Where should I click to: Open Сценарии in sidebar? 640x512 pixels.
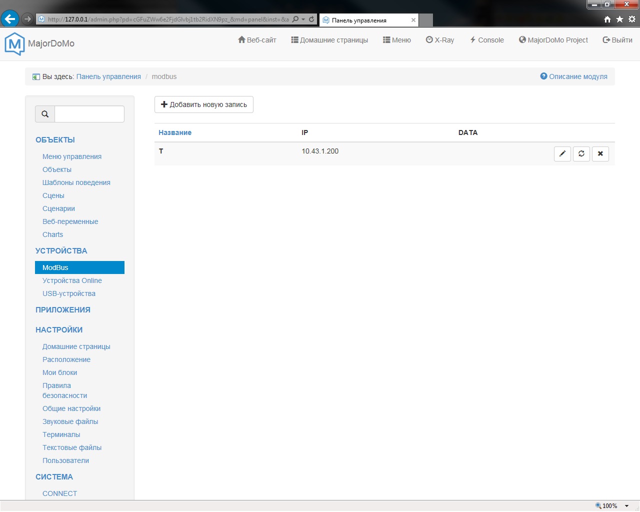(x=59, y=208)
